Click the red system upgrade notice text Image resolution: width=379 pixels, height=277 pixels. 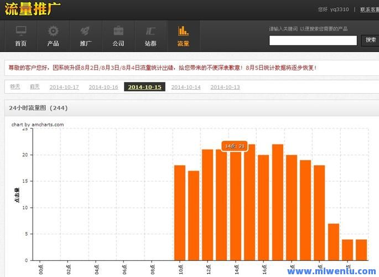click(x=163, y=68)
